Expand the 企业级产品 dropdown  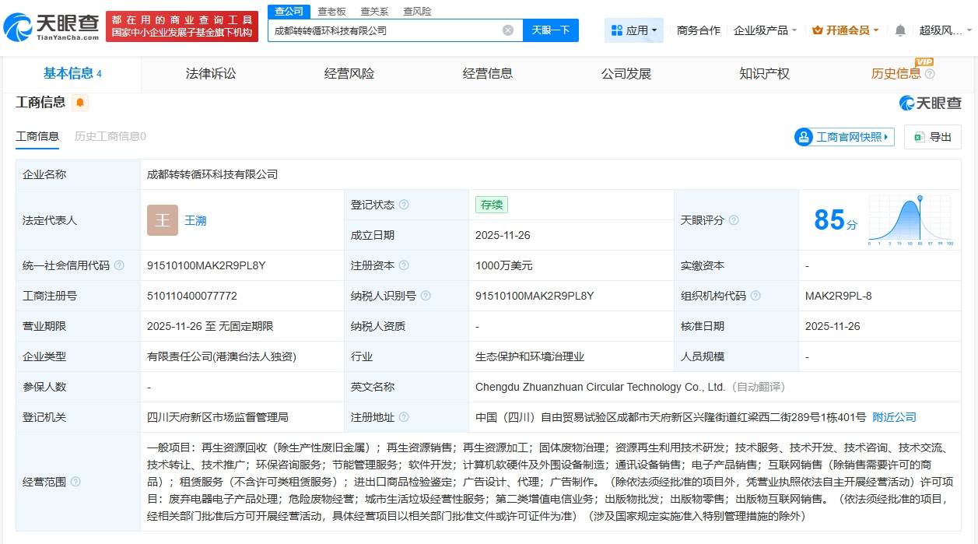(765, 30)
